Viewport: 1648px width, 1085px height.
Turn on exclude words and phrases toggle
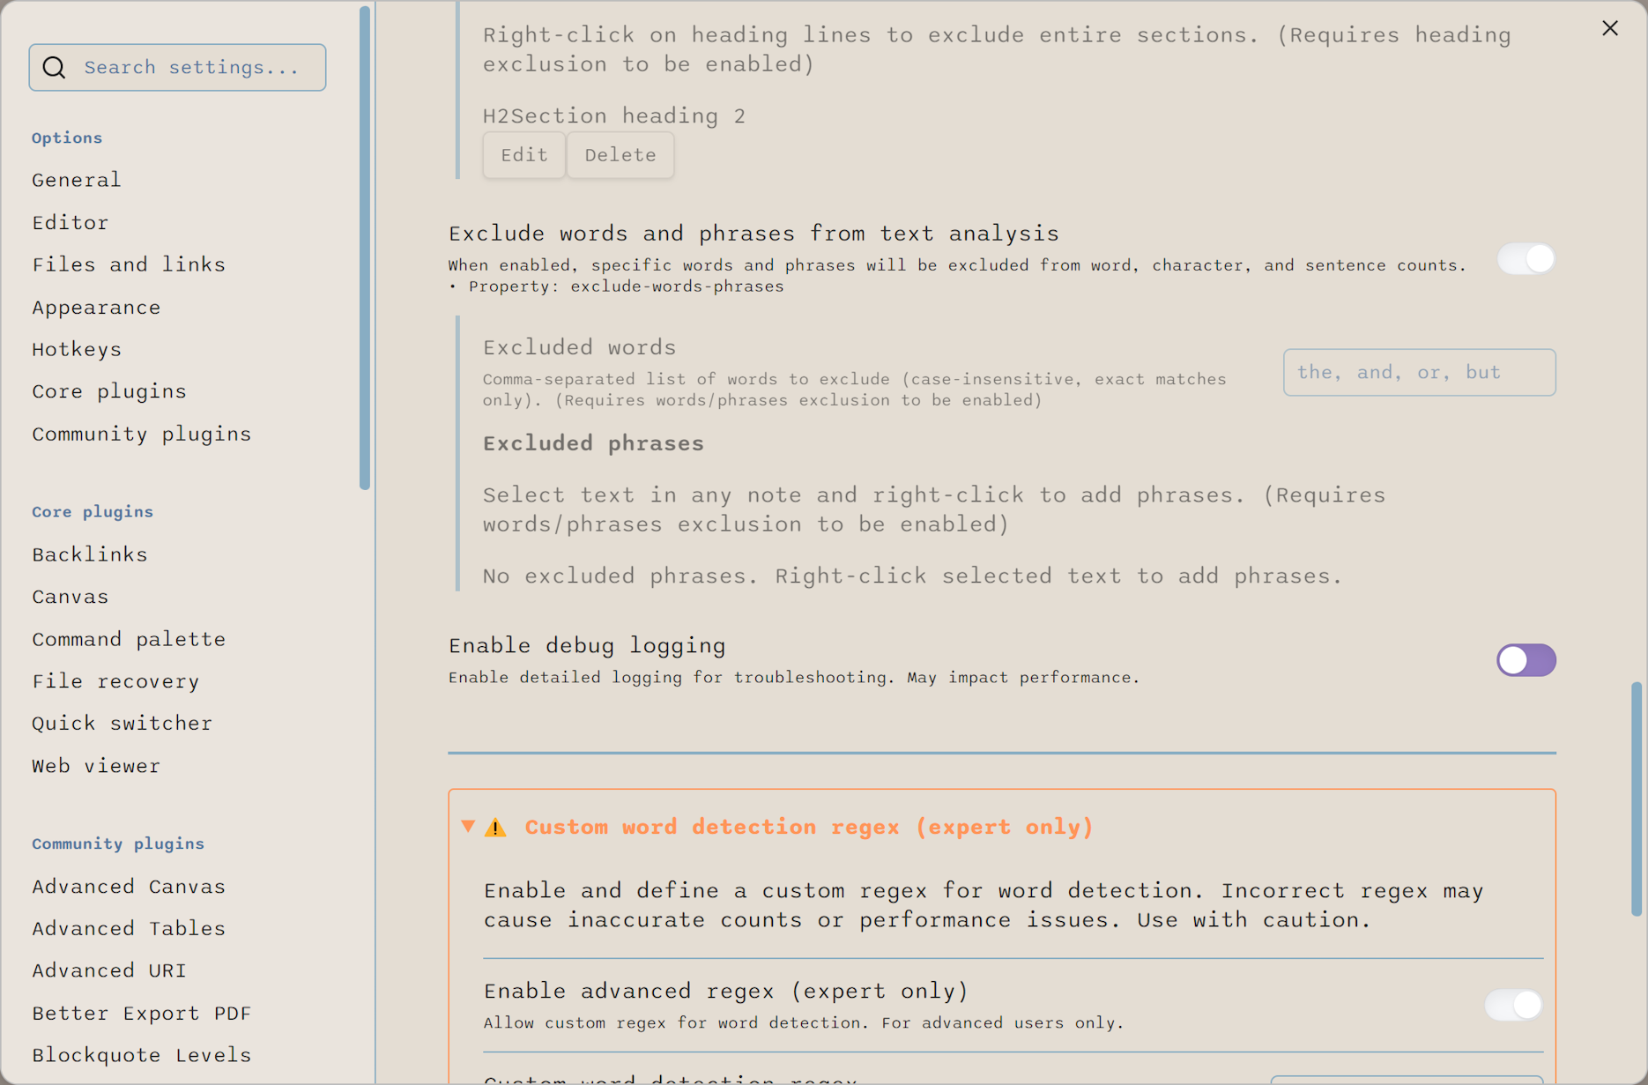click(1526, 258)
